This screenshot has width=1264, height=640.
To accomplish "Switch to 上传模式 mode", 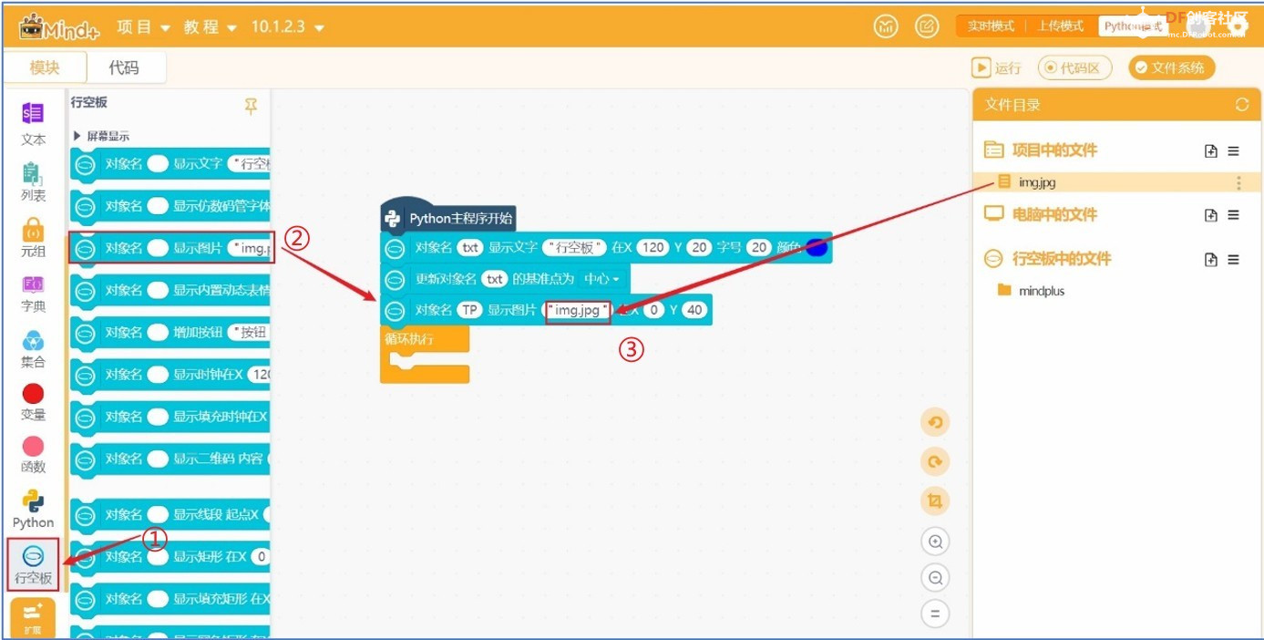I will click(1060, 26).
